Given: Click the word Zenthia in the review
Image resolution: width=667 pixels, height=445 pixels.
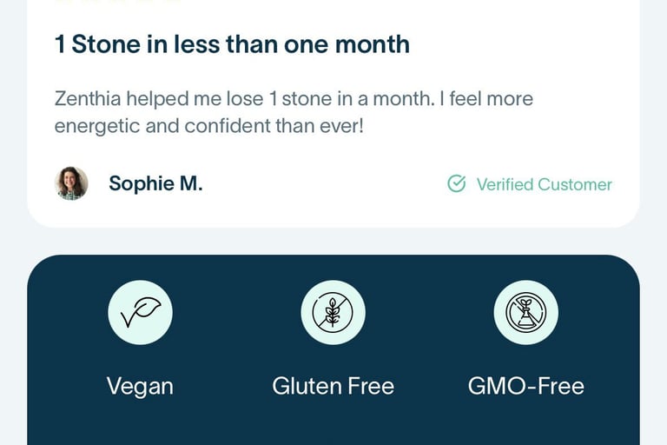Looking at the screenshot, I should [x=88, y=99].
